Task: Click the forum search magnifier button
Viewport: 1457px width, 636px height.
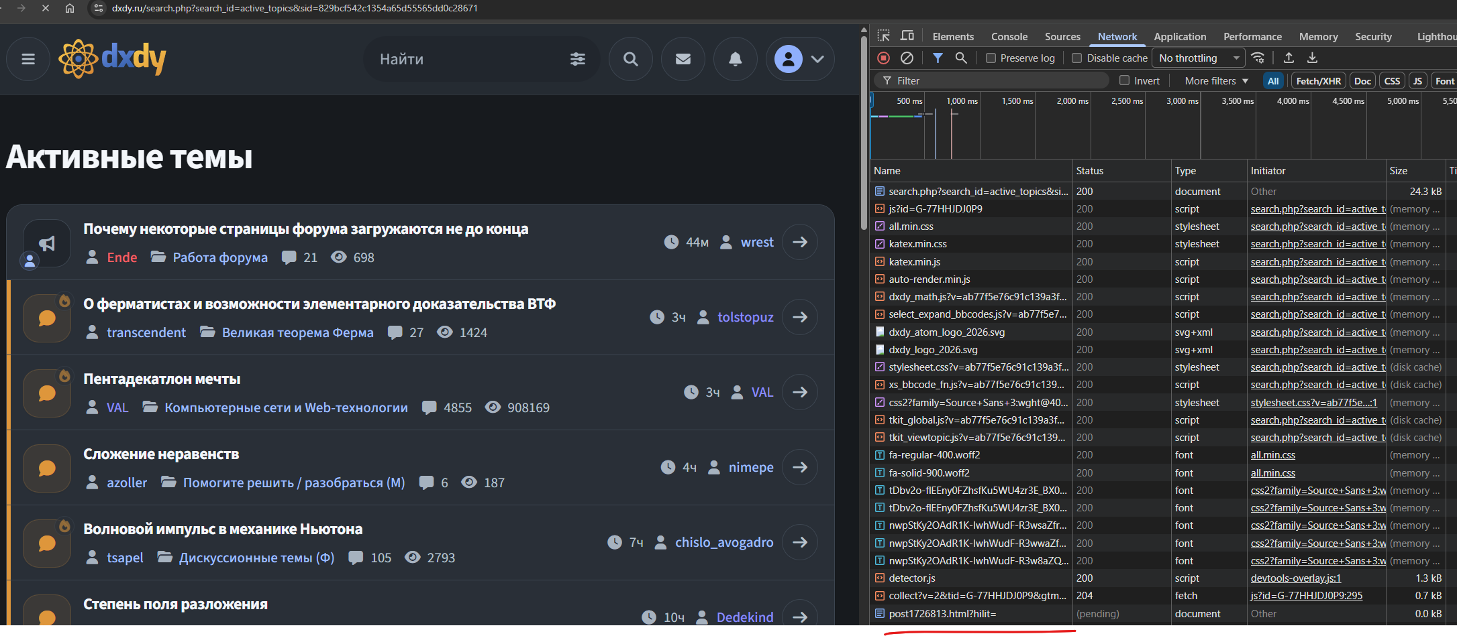Action: click(631, 59)
